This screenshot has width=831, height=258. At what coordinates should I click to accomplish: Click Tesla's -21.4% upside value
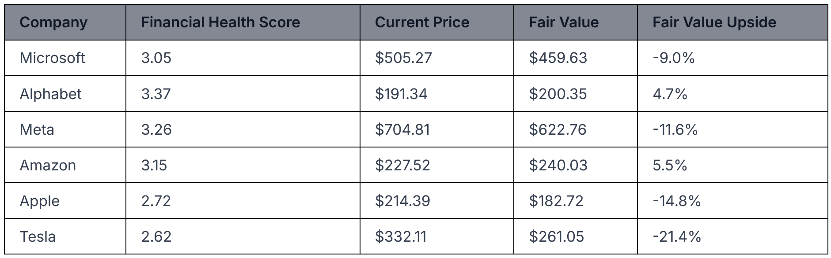(x=677, y=236)
